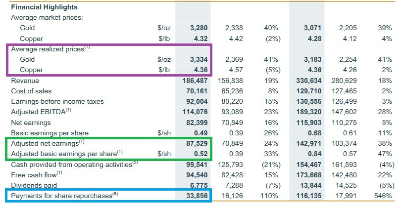Select the Dividends paid row label
The image size is (400, 204).
33,185
